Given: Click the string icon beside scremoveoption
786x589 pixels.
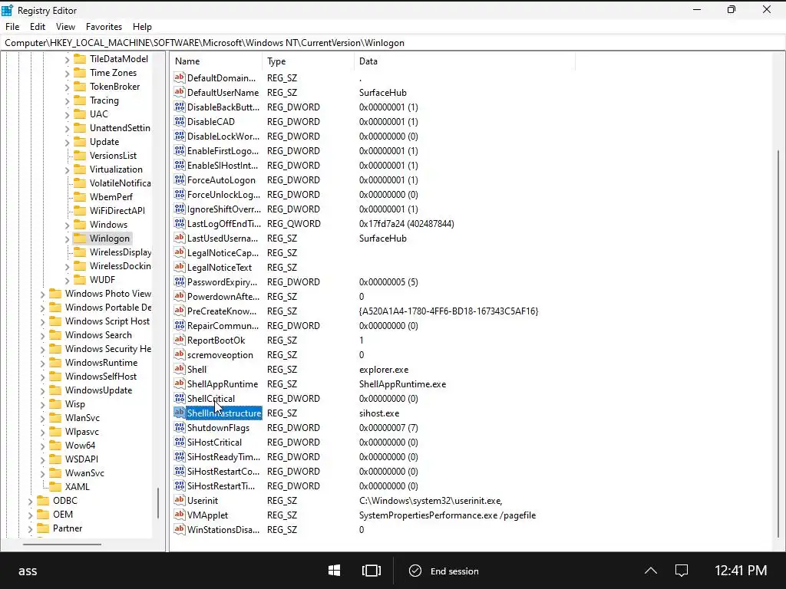Looking at the screenshot, I should (180, 354).
